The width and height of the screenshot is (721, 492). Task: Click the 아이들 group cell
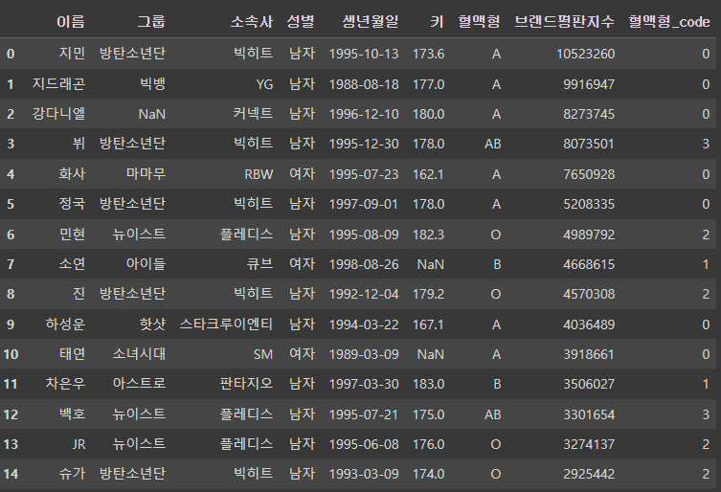146,264
